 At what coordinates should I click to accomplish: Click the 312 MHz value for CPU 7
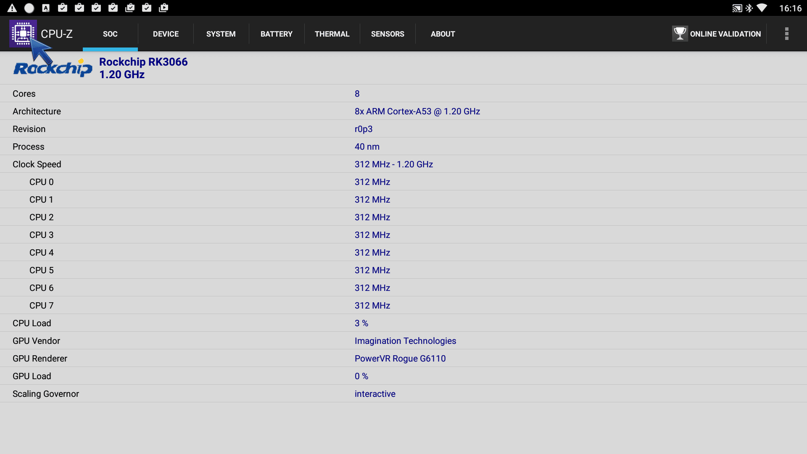[372, 306]
